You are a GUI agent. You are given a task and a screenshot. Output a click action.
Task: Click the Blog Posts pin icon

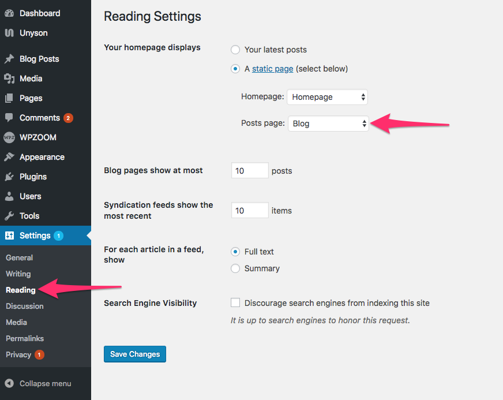(x=9, y=59)
